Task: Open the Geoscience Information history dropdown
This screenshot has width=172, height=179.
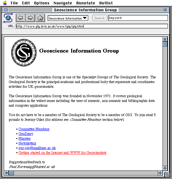Action: [x=68, y=18]
